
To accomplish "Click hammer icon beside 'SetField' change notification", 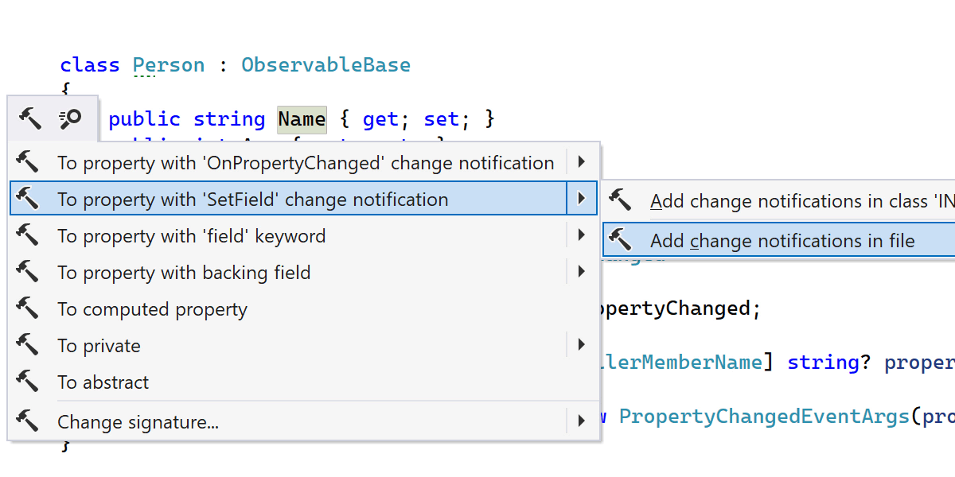I will (27, 200).
